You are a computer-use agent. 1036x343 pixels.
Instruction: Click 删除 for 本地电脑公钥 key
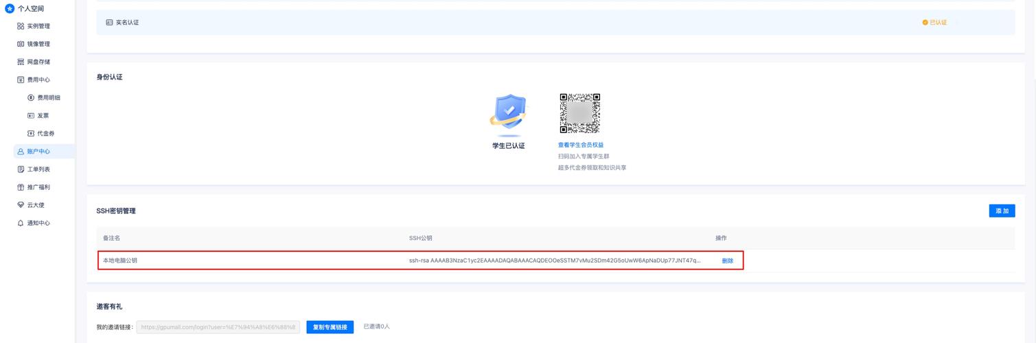pos(728,261)
